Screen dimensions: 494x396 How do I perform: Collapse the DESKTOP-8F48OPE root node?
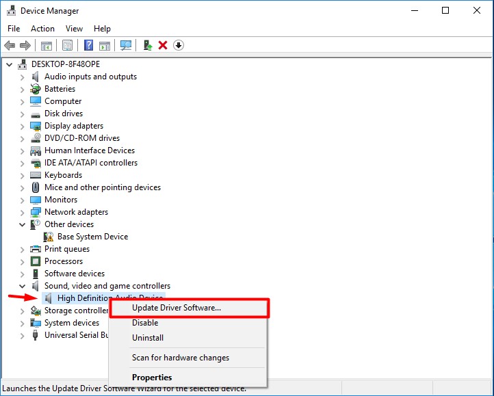coord(9,64)
